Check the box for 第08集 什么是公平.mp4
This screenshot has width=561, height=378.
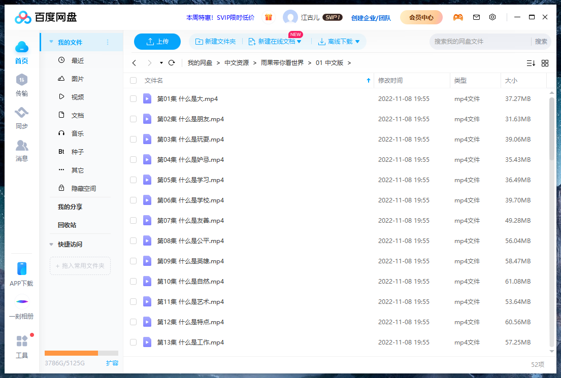tap(134, 241)
